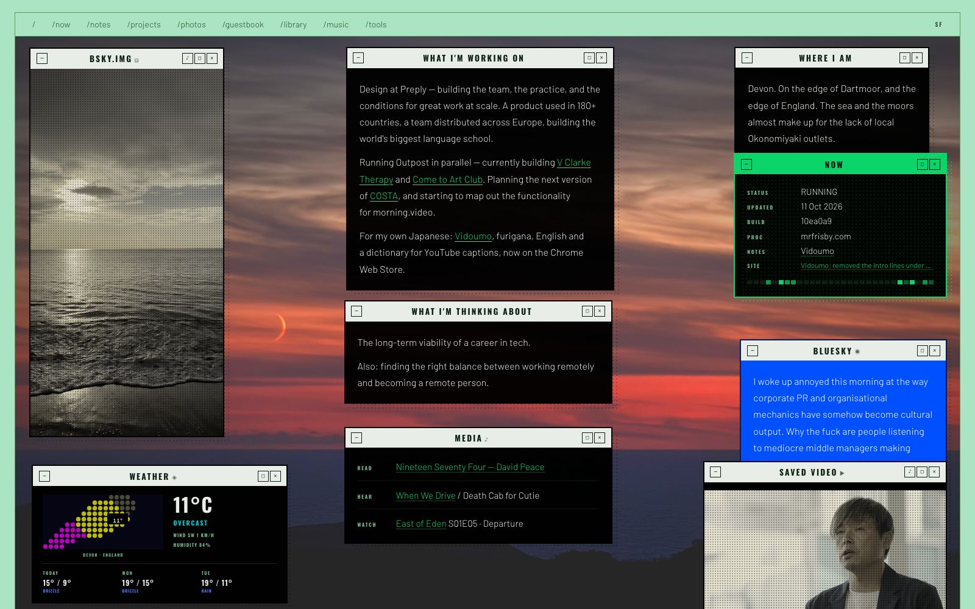Click the music note button in Saved Video window

click(x=910, y=472)
